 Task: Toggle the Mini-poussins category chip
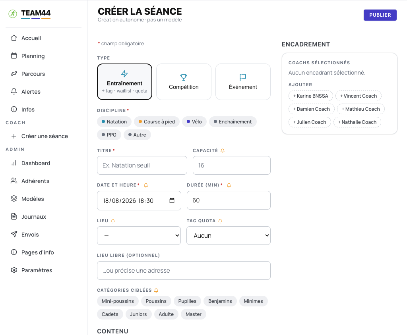click(x=118, y=301)
